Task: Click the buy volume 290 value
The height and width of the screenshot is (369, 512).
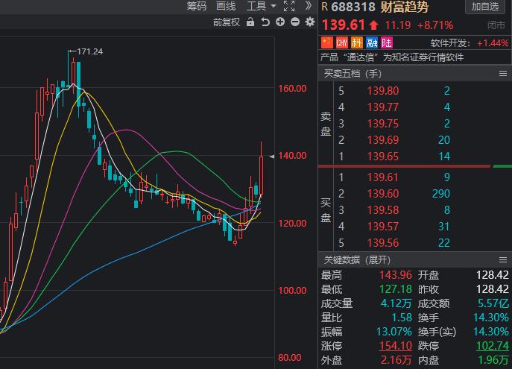Action: [441, 194]
